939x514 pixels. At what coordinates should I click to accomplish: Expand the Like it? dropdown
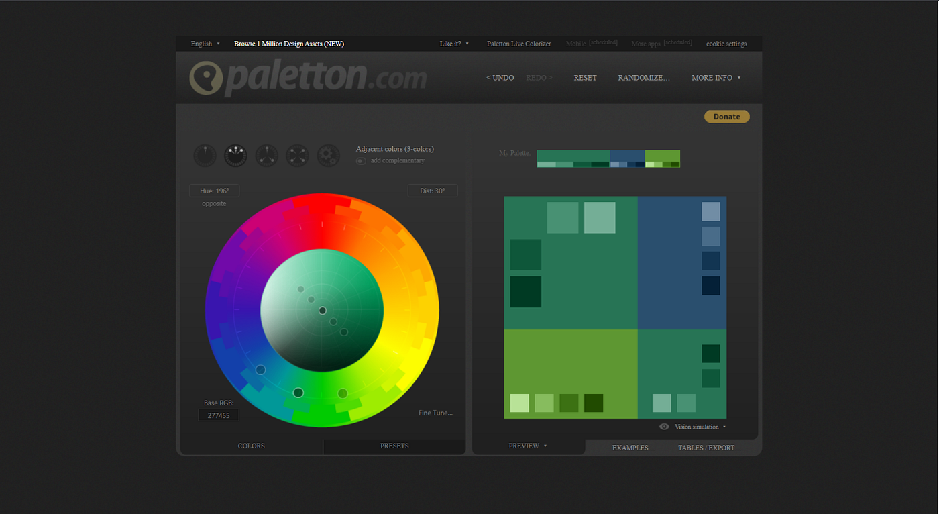point(454,44)
